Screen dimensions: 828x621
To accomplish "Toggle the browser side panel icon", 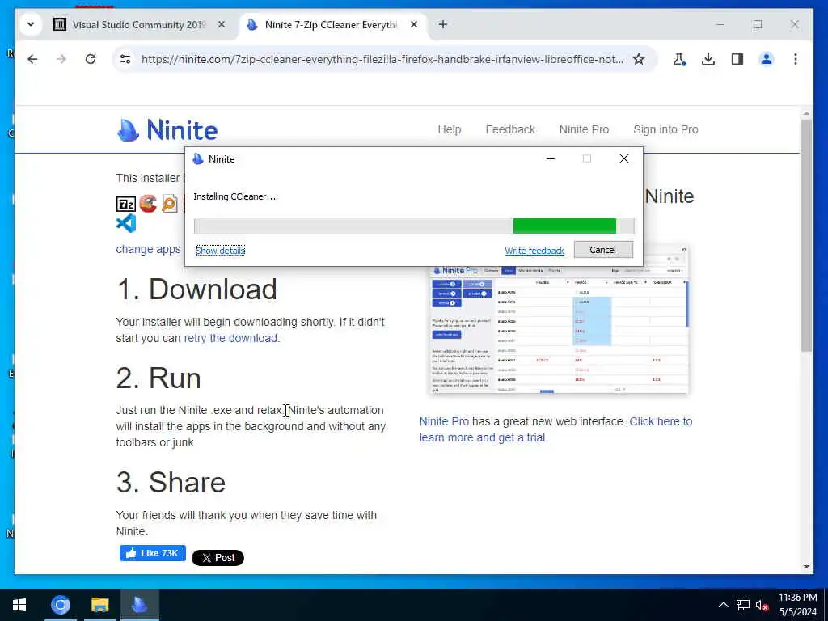I will click(737, 59).
